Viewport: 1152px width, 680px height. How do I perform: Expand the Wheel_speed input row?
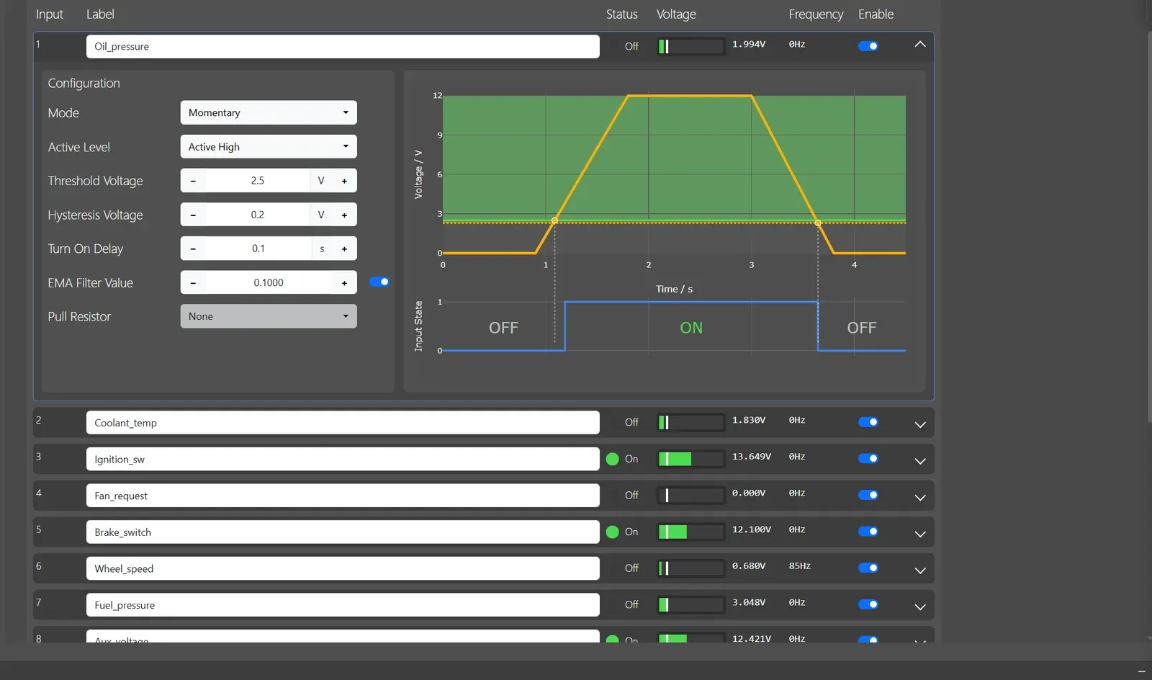pyautogui.click(x=920, y=570)
